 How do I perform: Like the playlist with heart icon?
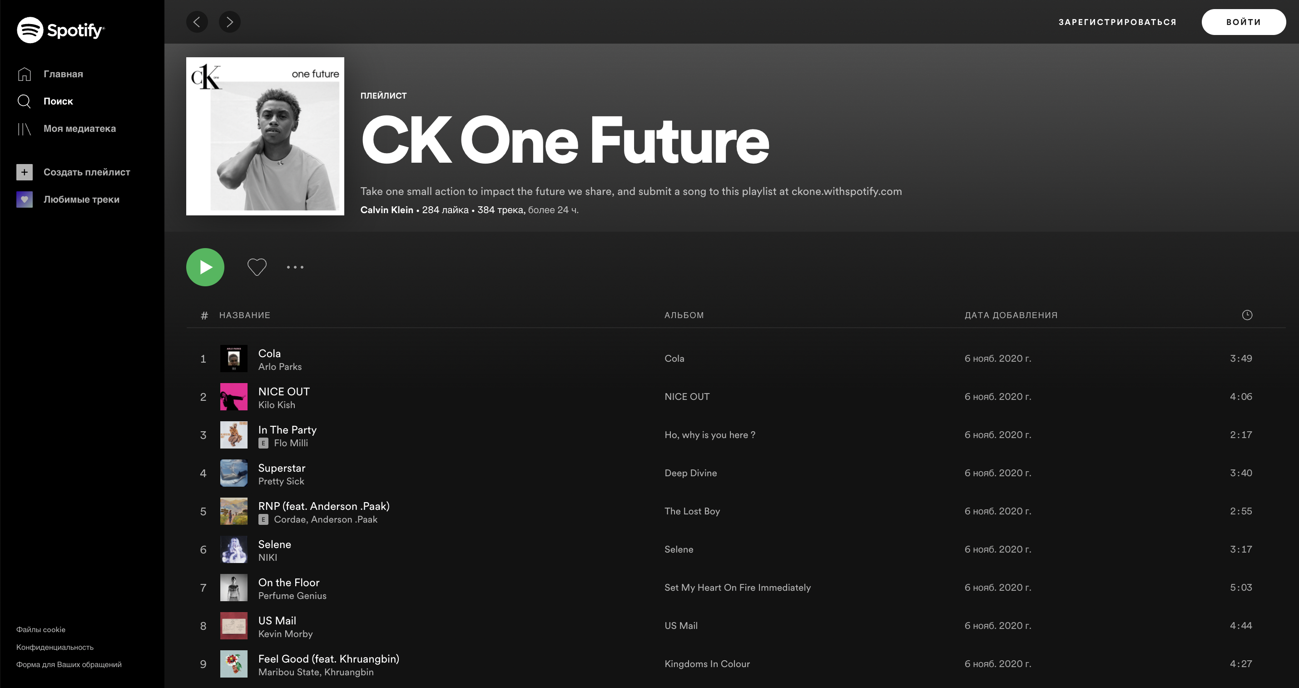pos(257,267)
